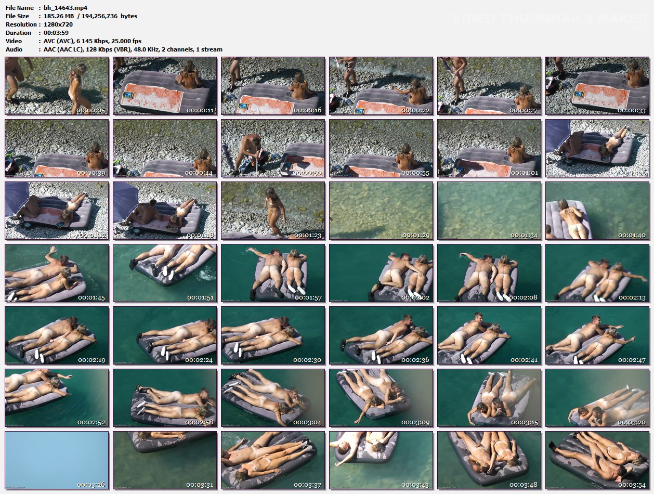Screen dimensions: 654x494
Task: Click the frame timestamped 00:00:22
Action: 381,86
